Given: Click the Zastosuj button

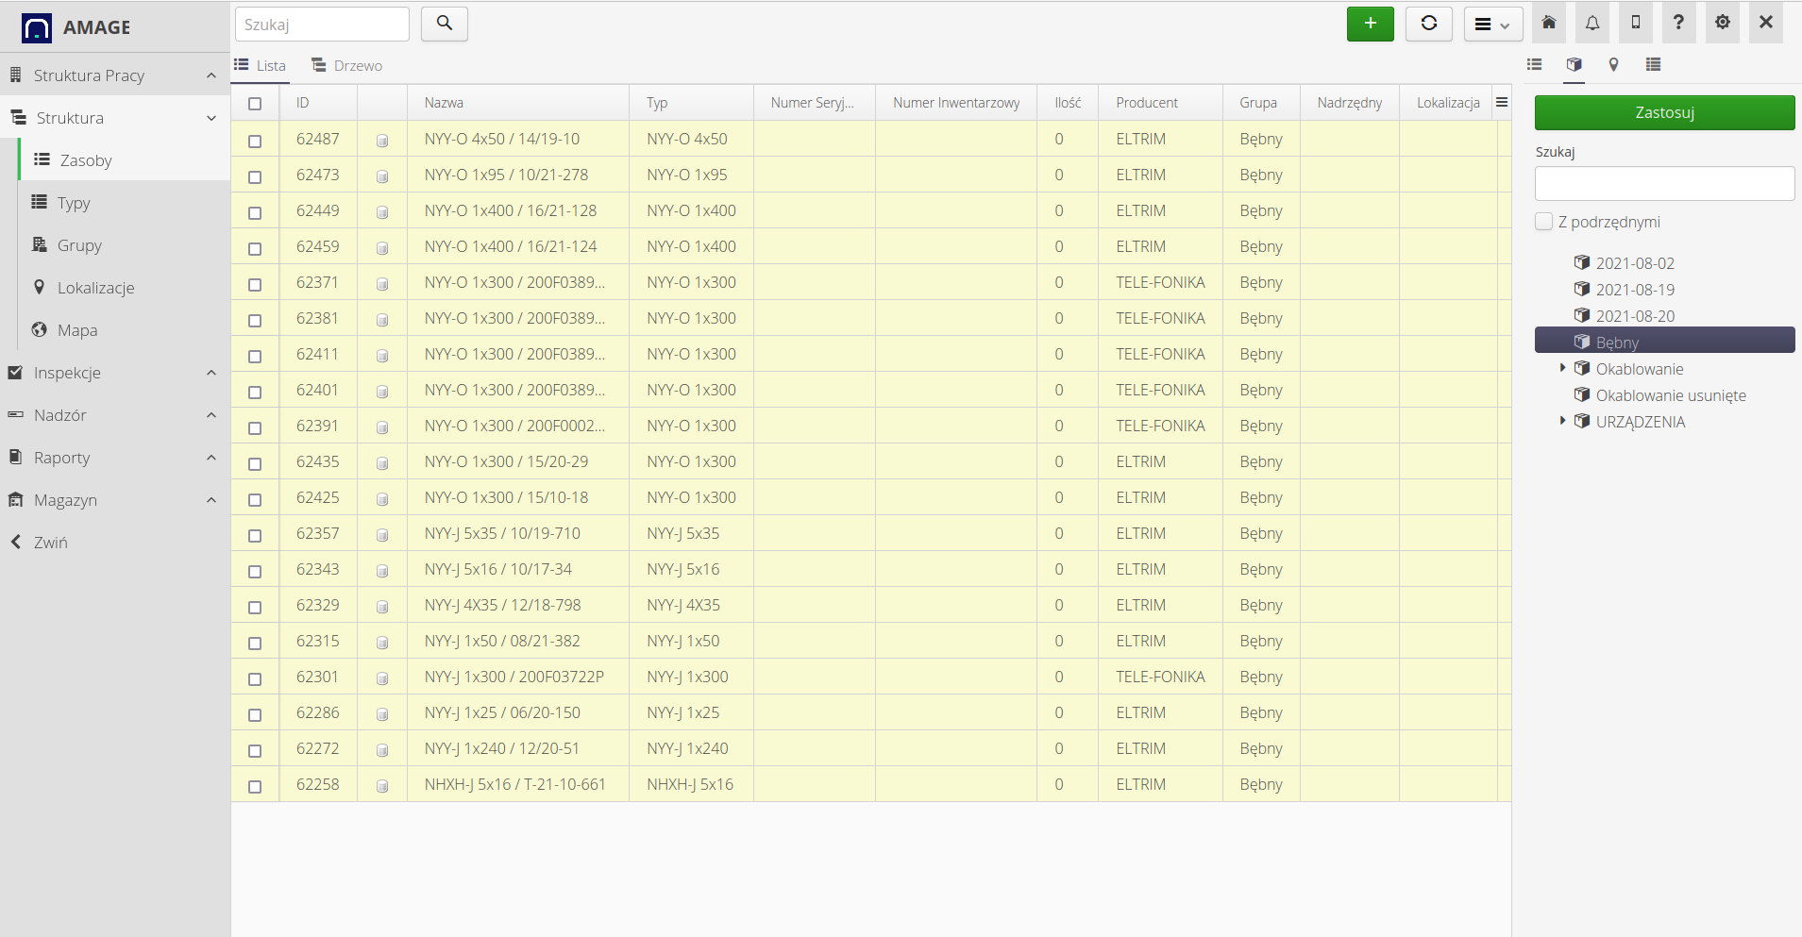Looking at the screenshot, I should coord(1664,112).
